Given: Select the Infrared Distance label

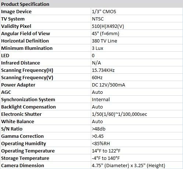Looking at the screenshot, I should (21, 63).
